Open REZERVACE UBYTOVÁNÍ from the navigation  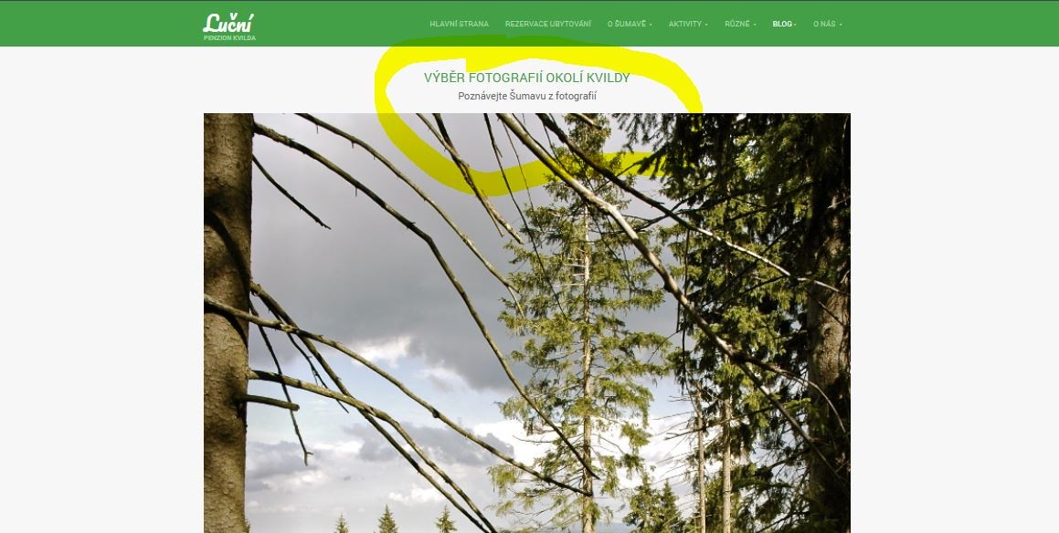pos(547,25)
